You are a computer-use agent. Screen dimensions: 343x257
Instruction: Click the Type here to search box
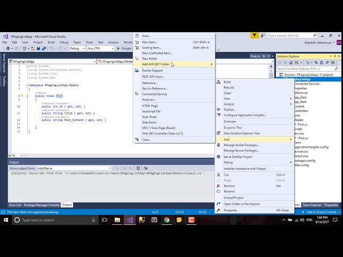[55, 220]
